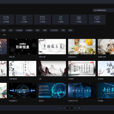Select the 16:9 widescreen aspect ratio icon
The height and width of the screenshot is (114, 114).
pos(6,18)
